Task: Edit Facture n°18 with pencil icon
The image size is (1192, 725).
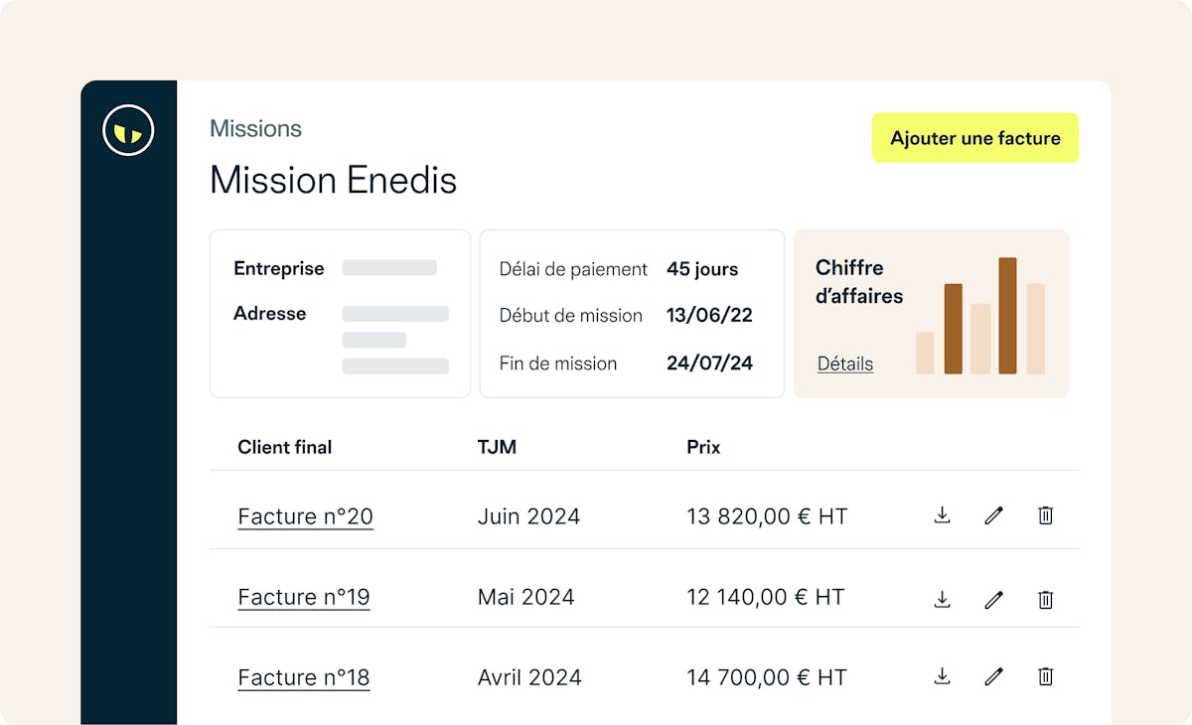Action: click(993, 676)
